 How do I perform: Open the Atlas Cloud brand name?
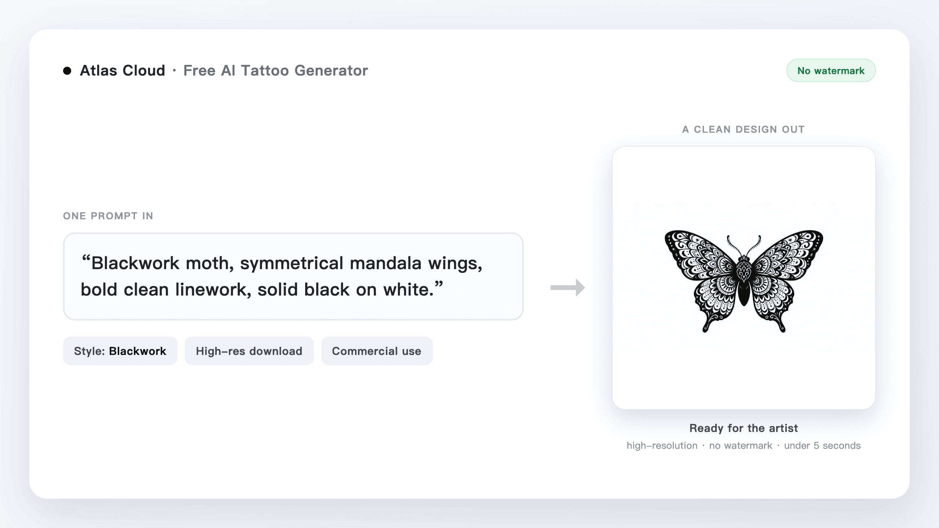(123, 70)
